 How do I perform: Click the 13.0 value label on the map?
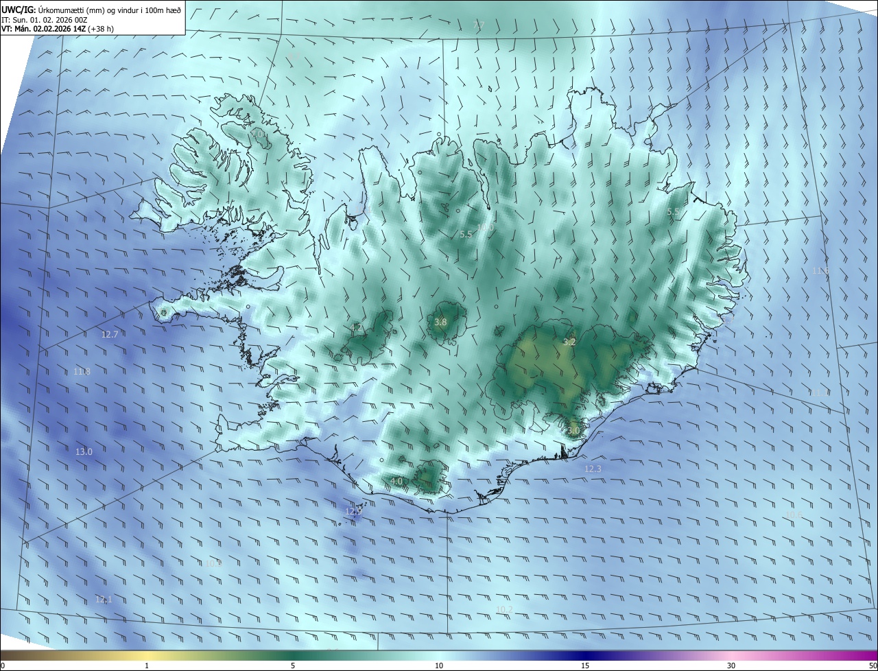click(84, 451)
